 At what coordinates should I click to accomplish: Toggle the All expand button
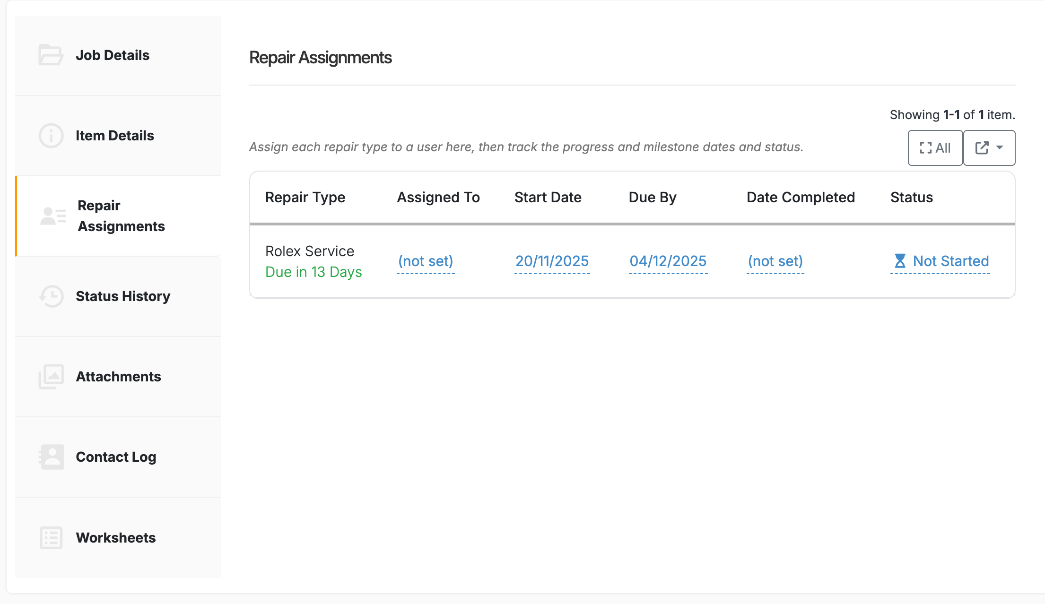(935, 148)
